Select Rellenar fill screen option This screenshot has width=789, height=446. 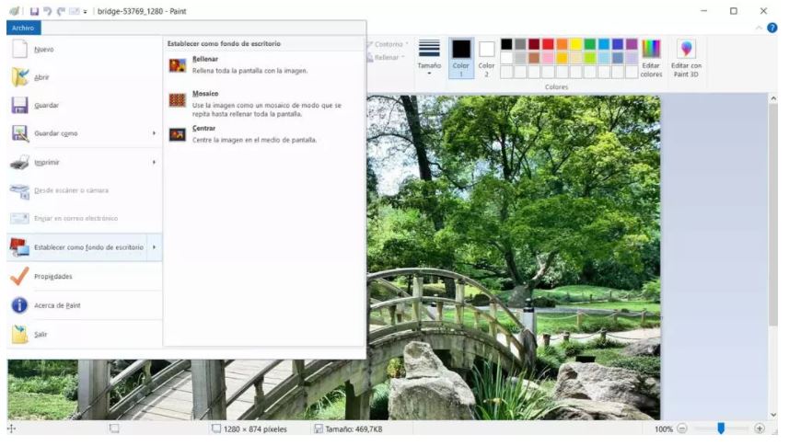click(x=263, y=65)
